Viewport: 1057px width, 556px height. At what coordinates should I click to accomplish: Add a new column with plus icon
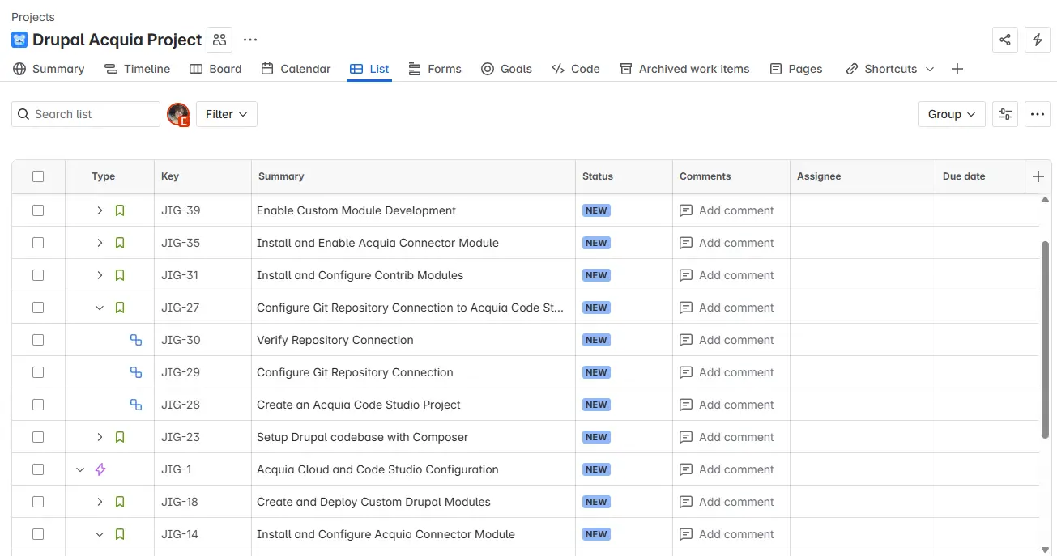[1038, 176]
